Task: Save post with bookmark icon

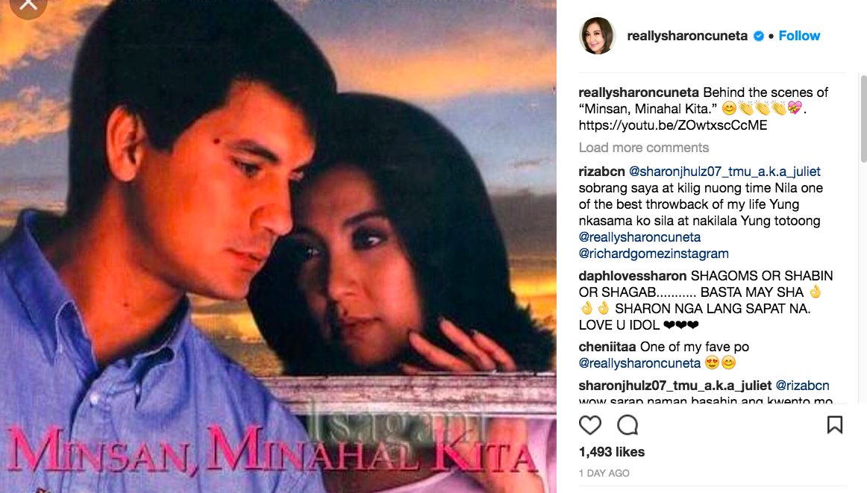Action: pos(834,424)
